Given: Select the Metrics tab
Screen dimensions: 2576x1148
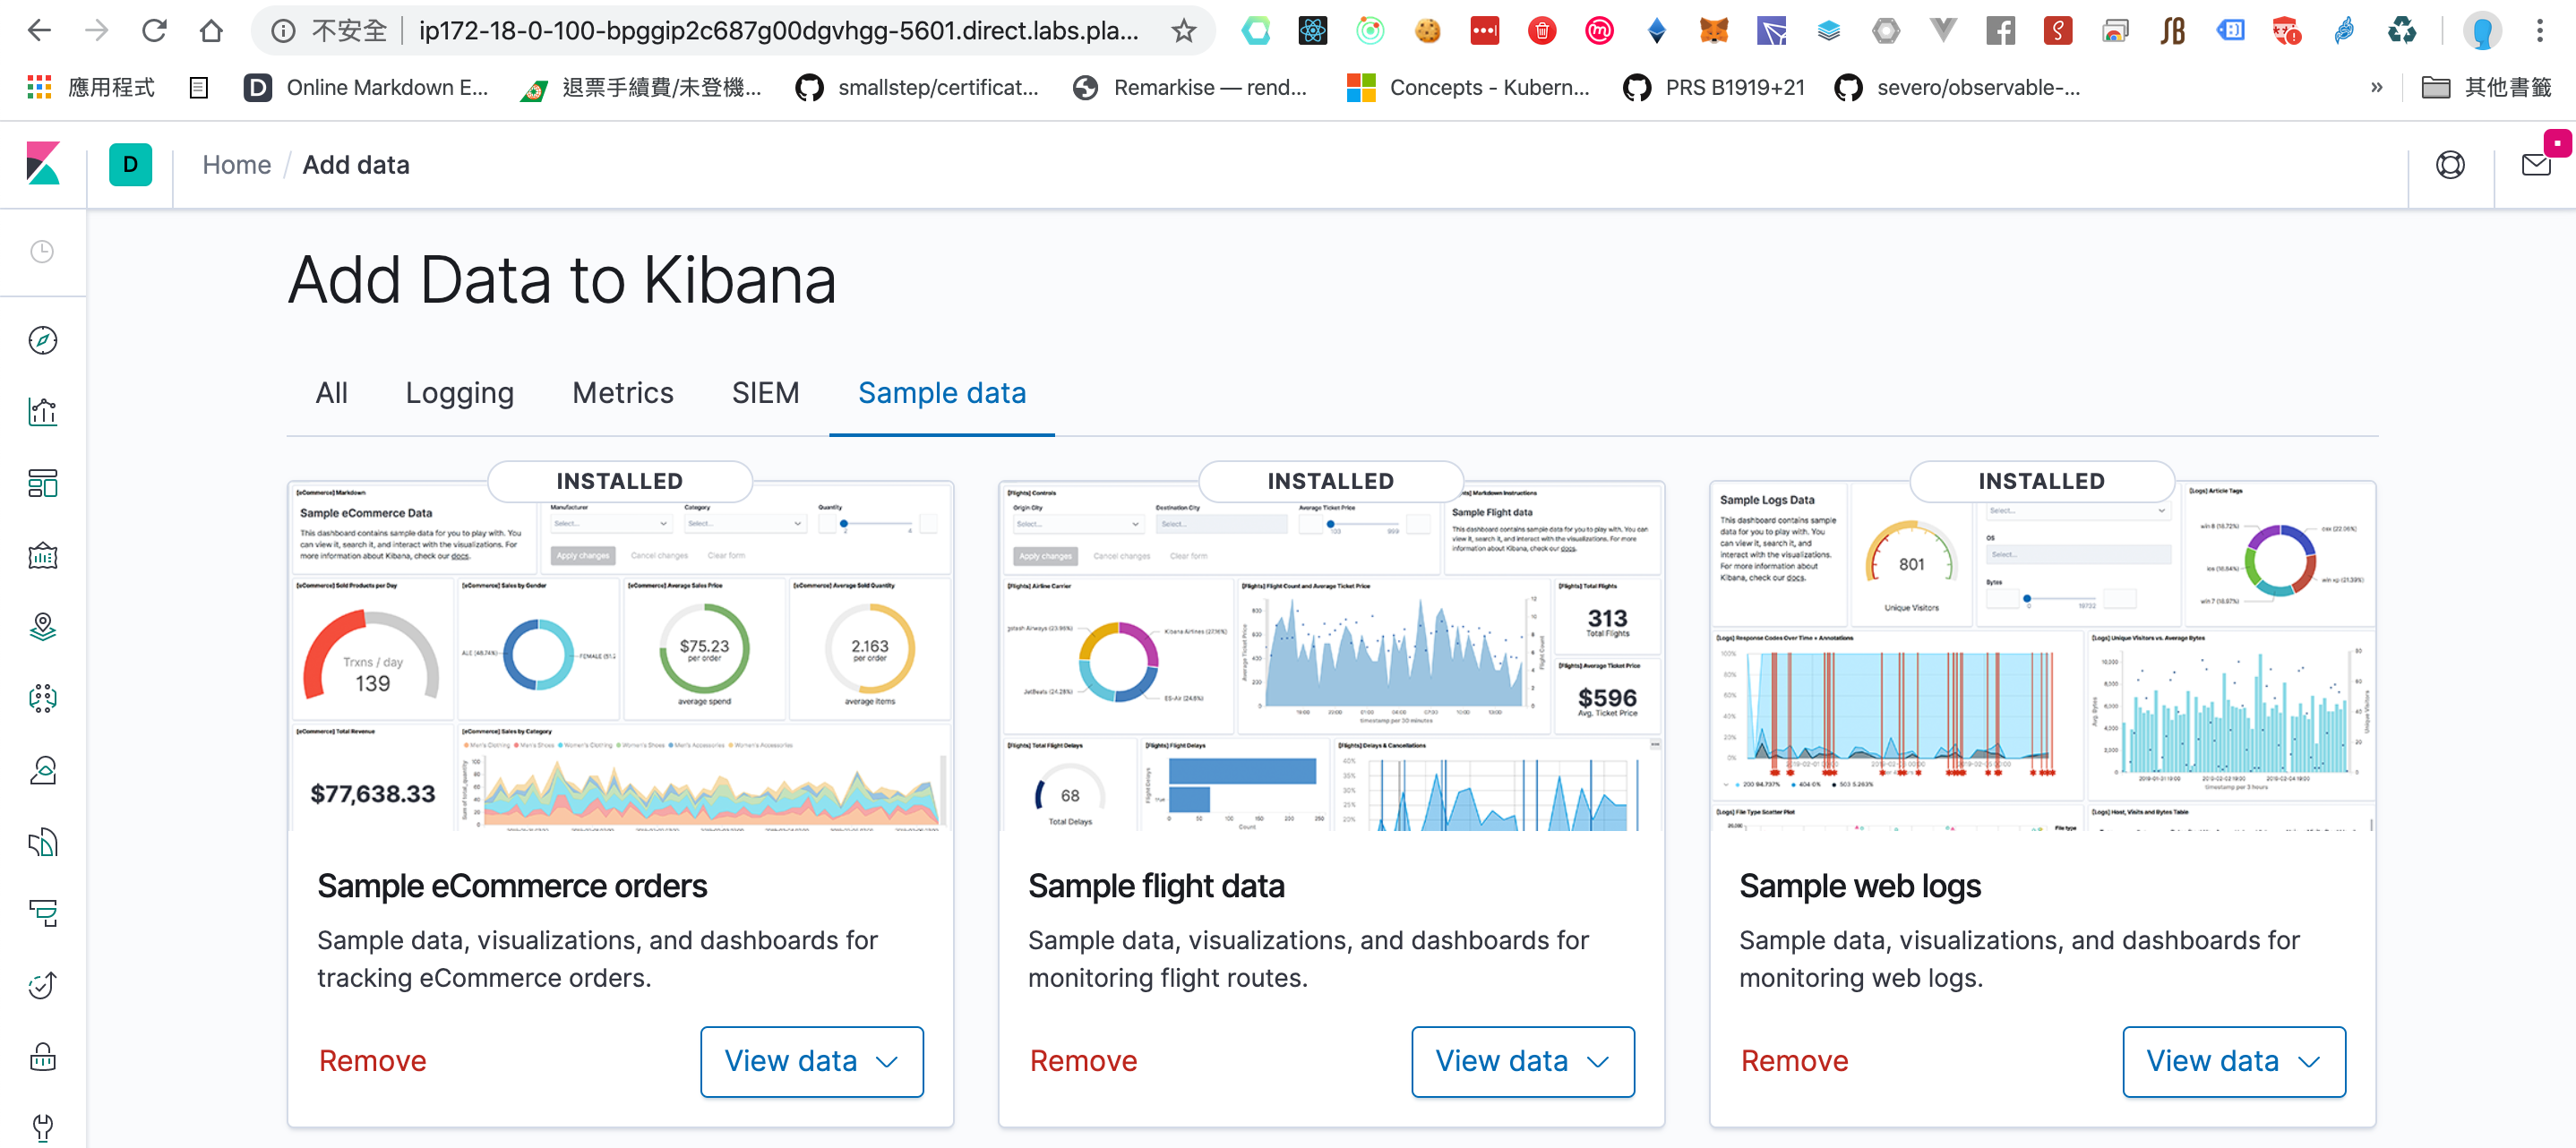Looking at the screenshot, I should click(622, 393).
